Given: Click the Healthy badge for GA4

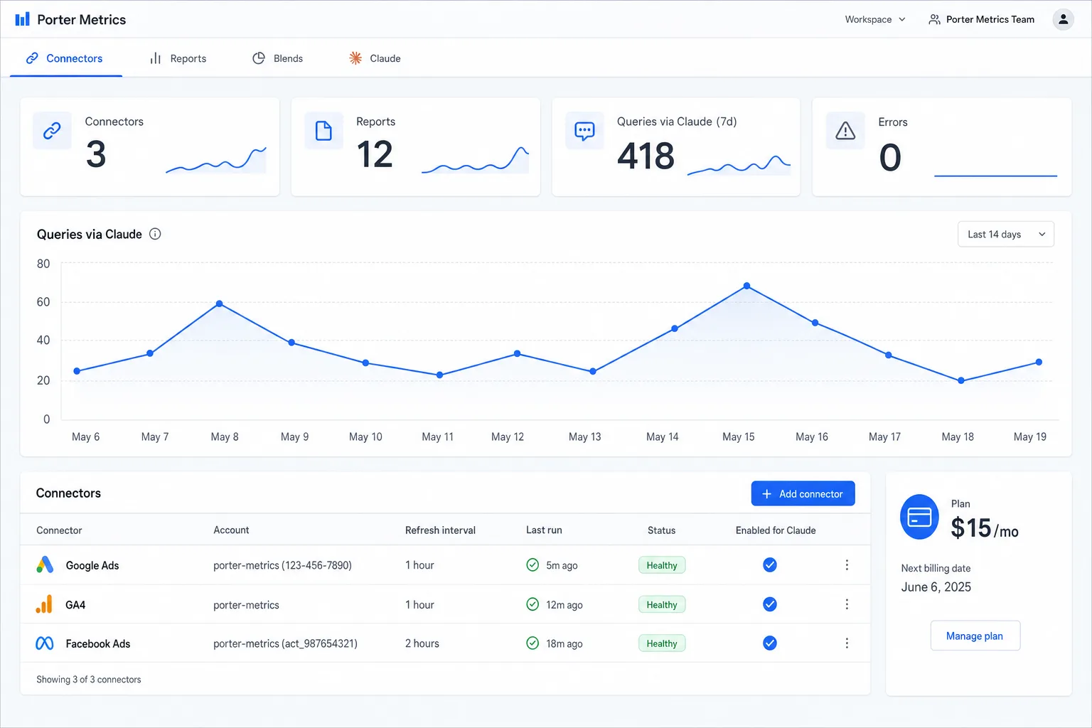Looking at the screenshot, I should 662,604.
